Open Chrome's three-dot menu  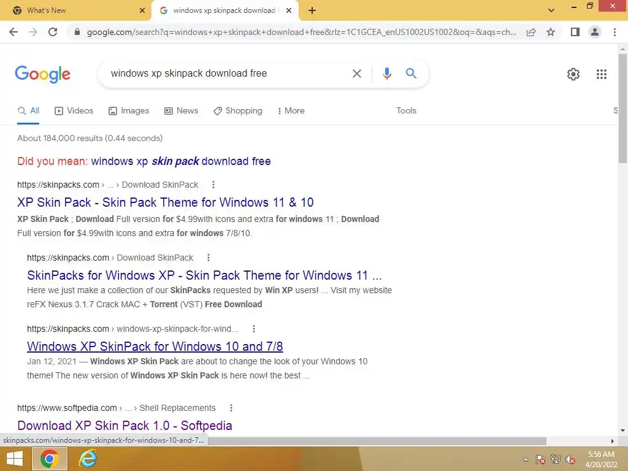tap(615, 32)
